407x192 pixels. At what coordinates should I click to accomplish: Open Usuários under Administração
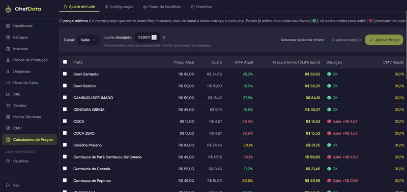30,161
